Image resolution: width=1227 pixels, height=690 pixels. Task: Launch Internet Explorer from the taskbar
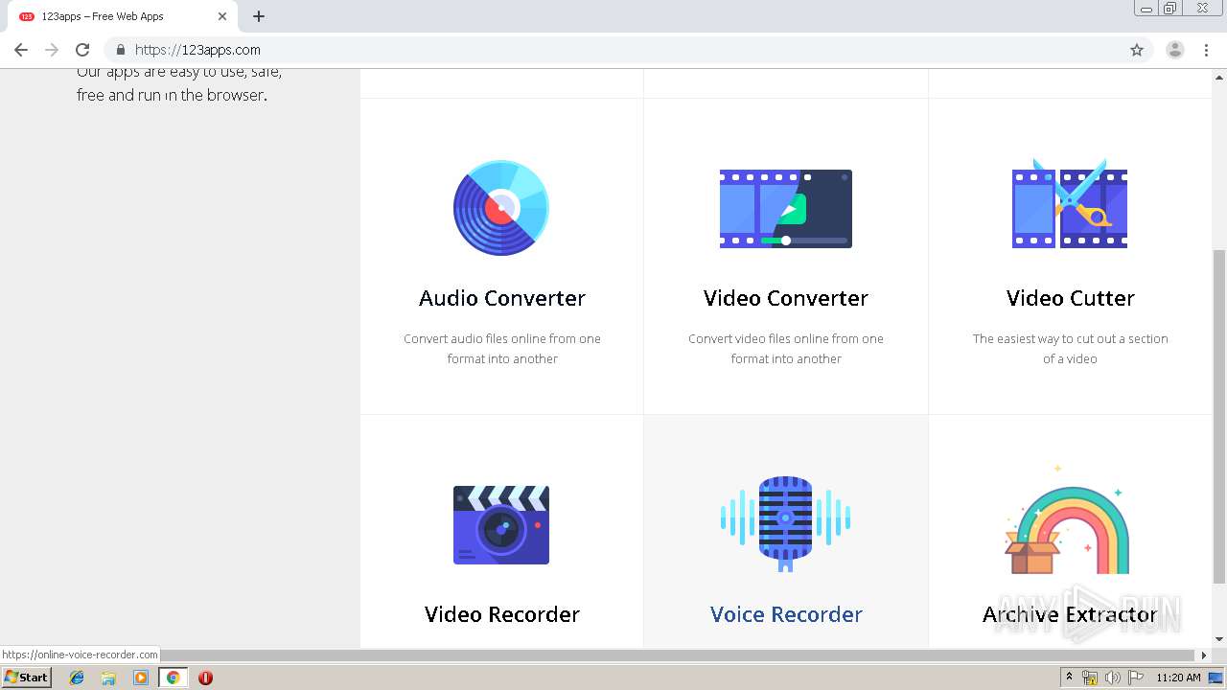pyautogui.click(x=77, y=678)
